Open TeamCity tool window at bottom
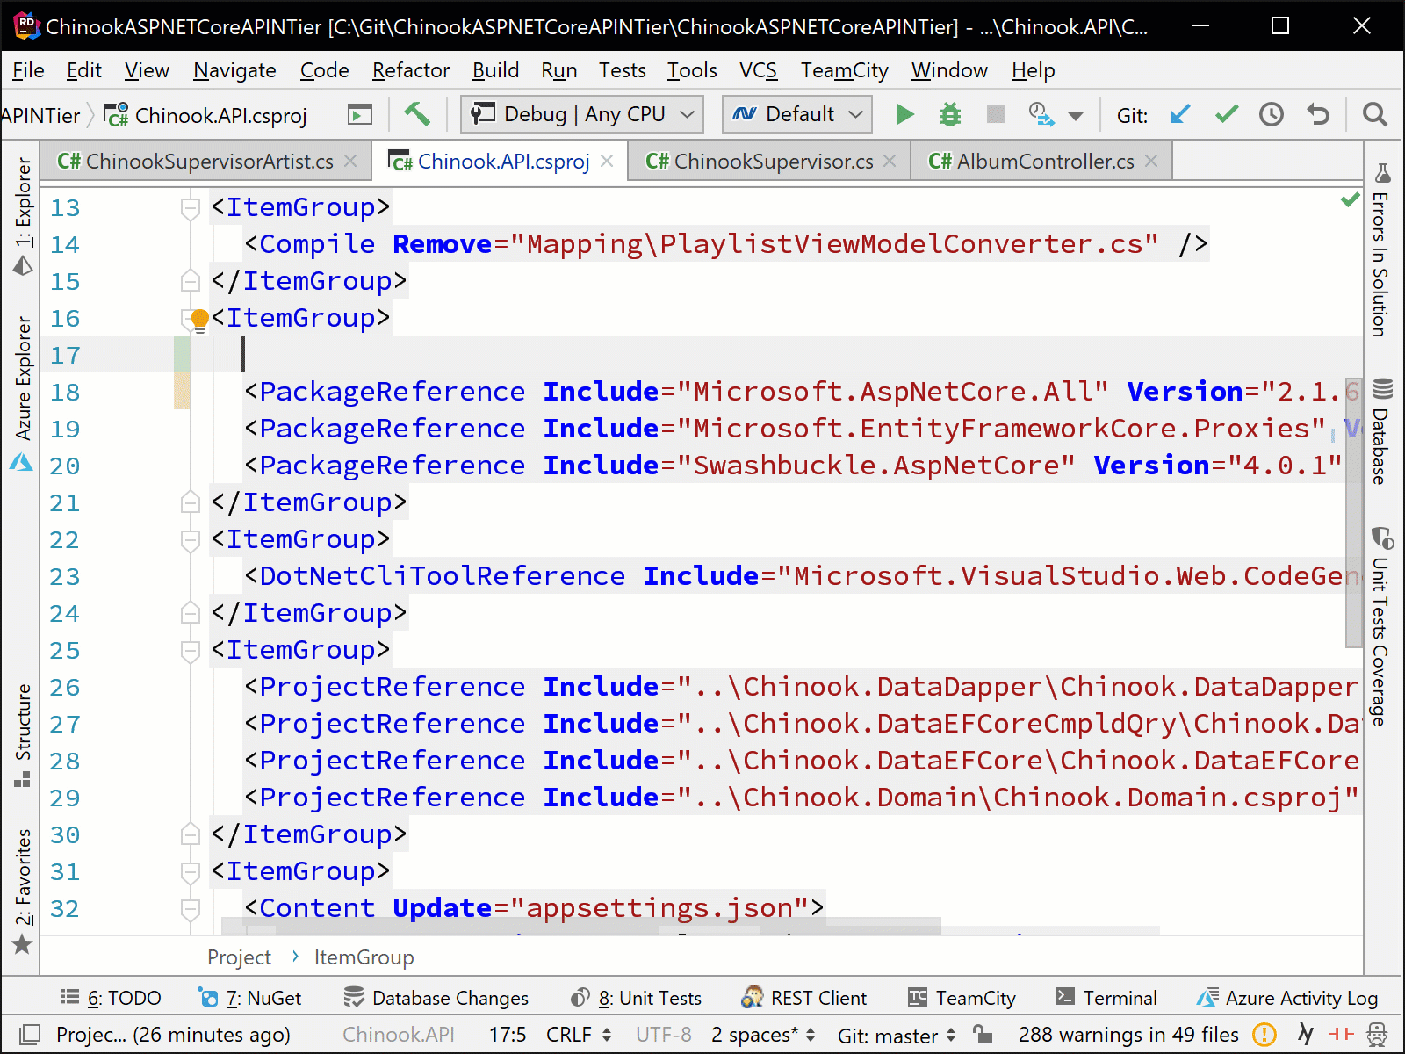1405x1054 pixels. [962, 998]
